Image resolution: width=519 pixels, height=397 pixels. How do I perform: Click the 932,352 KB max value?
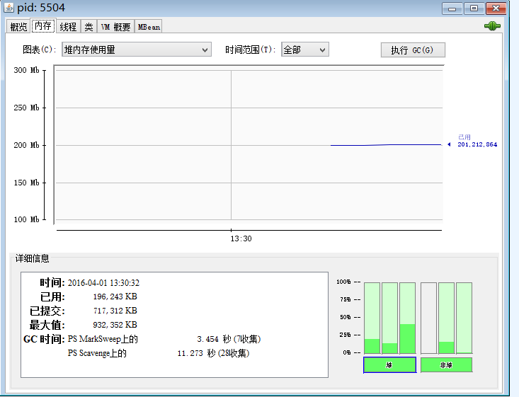115,325
